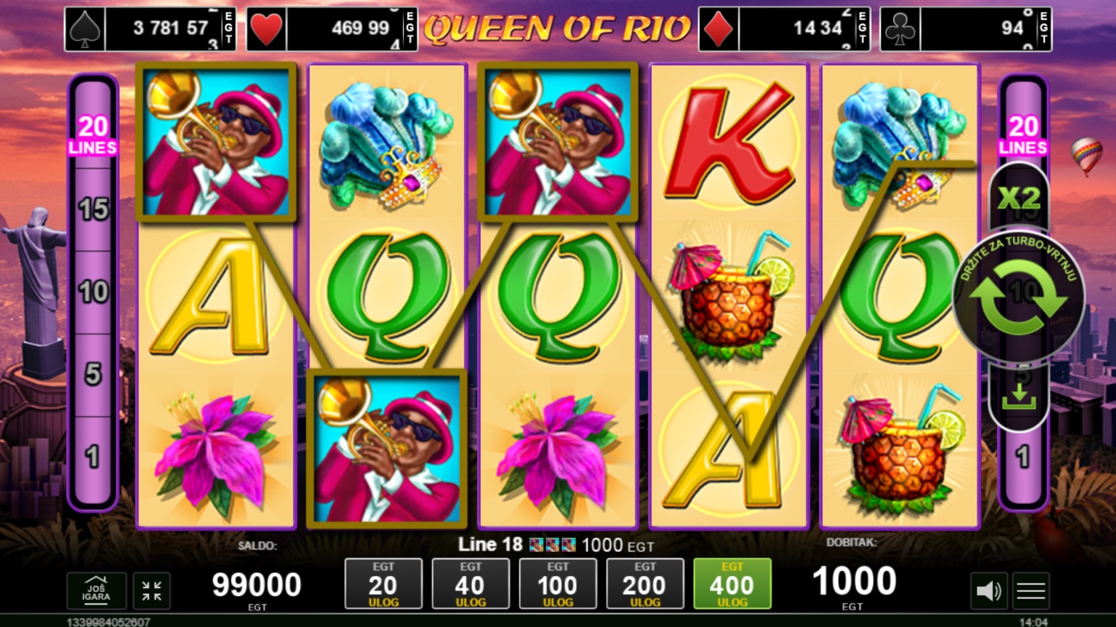This screenshot has height=627, width=1116.
Task: Open the club jackpot counter
Action: point(966,28)
